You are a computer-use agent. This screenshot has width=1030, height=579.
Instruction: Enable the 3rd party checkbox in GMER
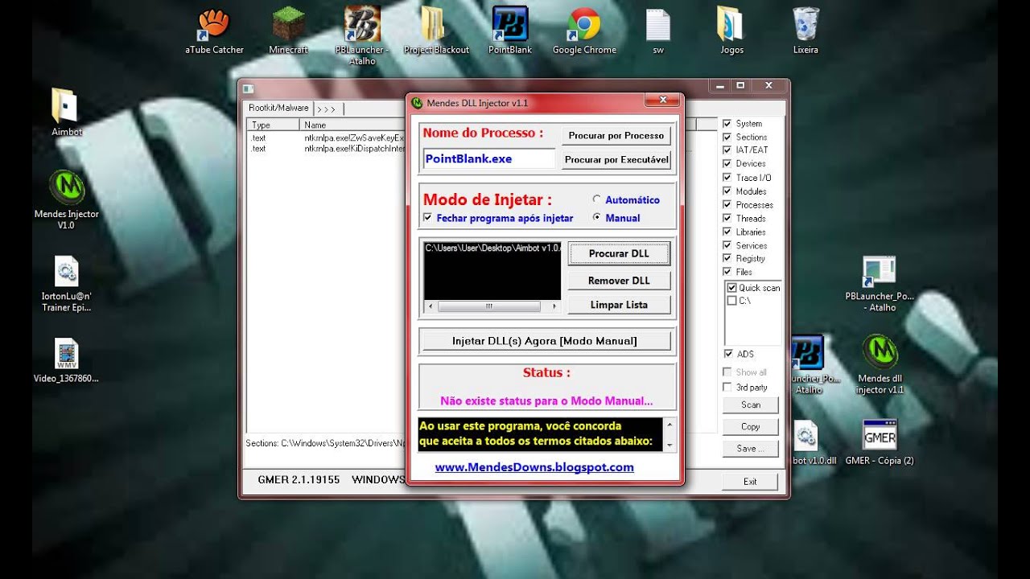click(727, 388)
